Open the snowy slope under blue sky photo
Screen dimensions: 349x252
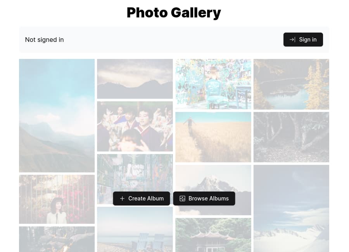[x=291, y=208]
